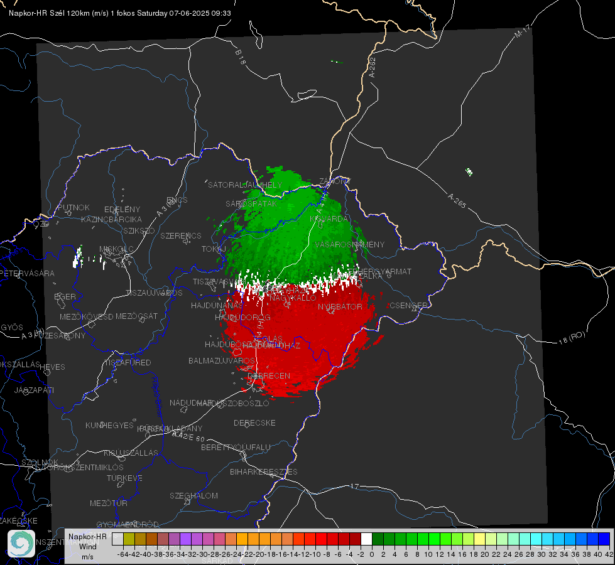Click the TISZAFÜRED label
The width and height of the screenshot is (615, 565).
pyautogui.click(x=128, y=363)
